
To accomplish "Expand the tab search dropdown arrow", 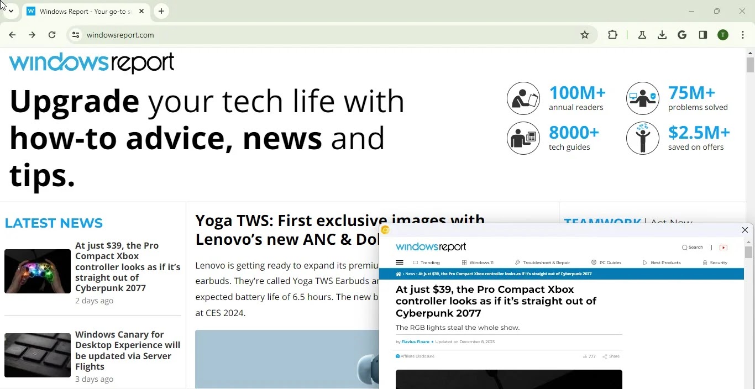I will (11, 11).
